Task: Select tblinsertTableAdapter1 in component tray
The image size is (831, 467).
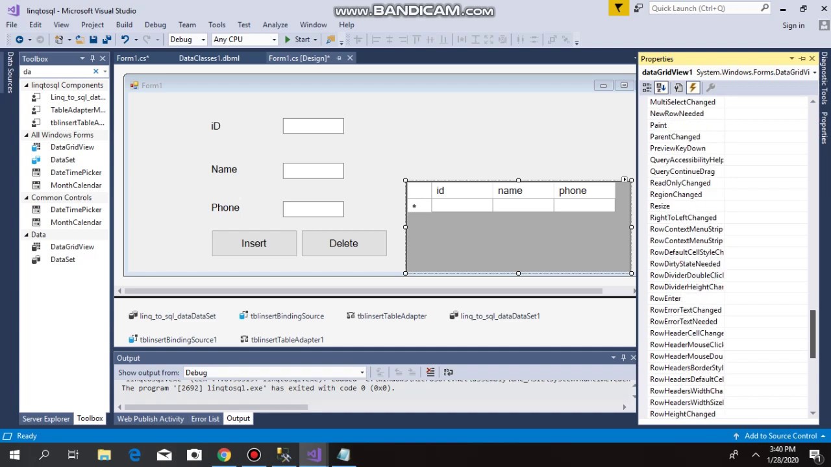Action: click(x=282, y=339)
